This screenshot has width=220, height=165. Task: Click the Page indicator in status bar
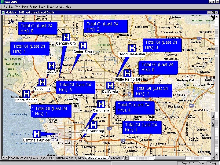click(188, 163)
